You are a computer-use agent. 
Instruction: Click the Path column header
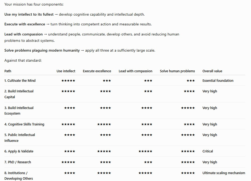pyautogui.click(x=8, y=71)
